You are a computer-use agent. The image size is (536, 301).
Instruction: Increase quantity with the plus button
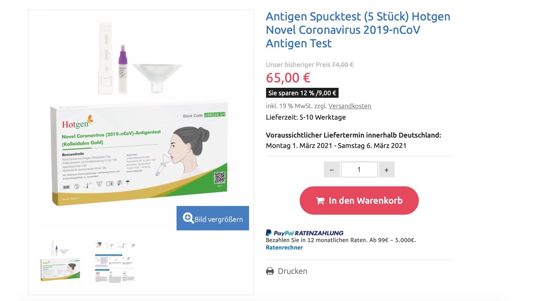[387, 169]
